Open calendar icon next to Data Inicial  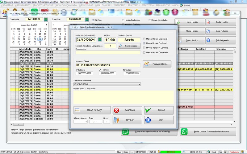[x=46, y=19]
